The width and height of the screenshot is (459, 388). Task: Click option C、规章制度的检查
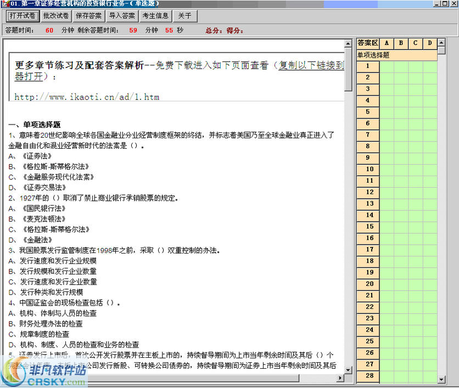click(39, 334)
